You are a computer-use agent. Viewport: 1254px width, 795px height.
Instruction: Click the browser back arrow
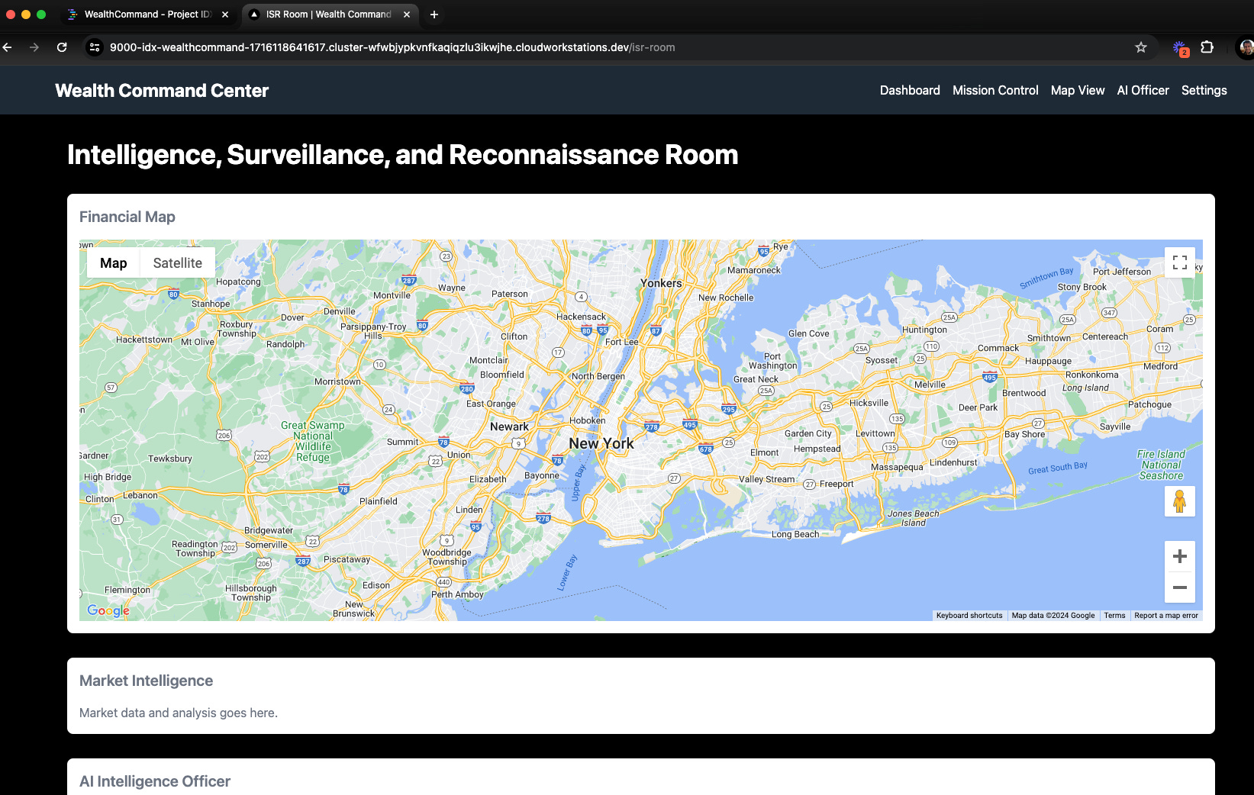(x=8, y=47)
